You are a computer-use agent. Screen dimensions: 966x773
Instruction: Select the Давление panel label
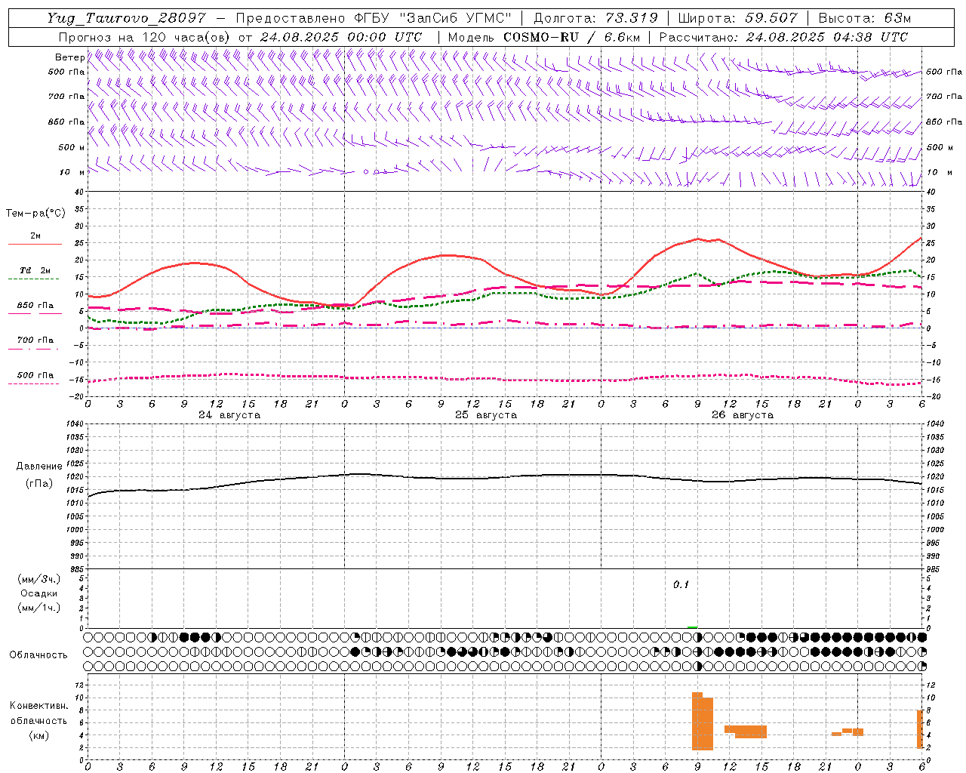[39, 467]
